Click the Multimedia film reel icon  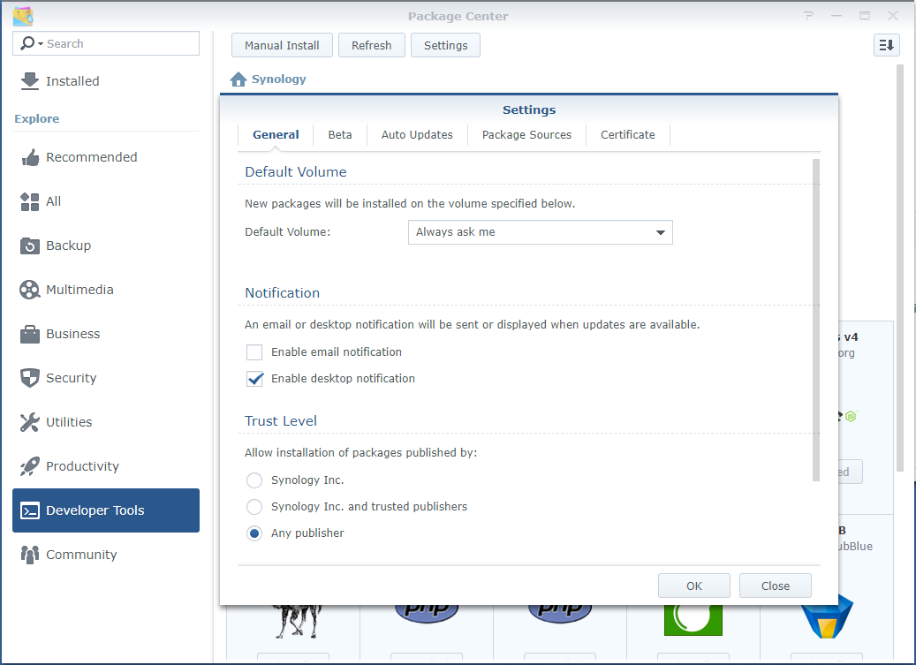click(30, 290)
